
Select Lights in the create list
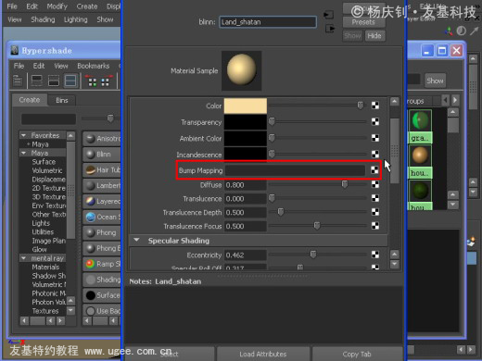[x=41, y=223]
